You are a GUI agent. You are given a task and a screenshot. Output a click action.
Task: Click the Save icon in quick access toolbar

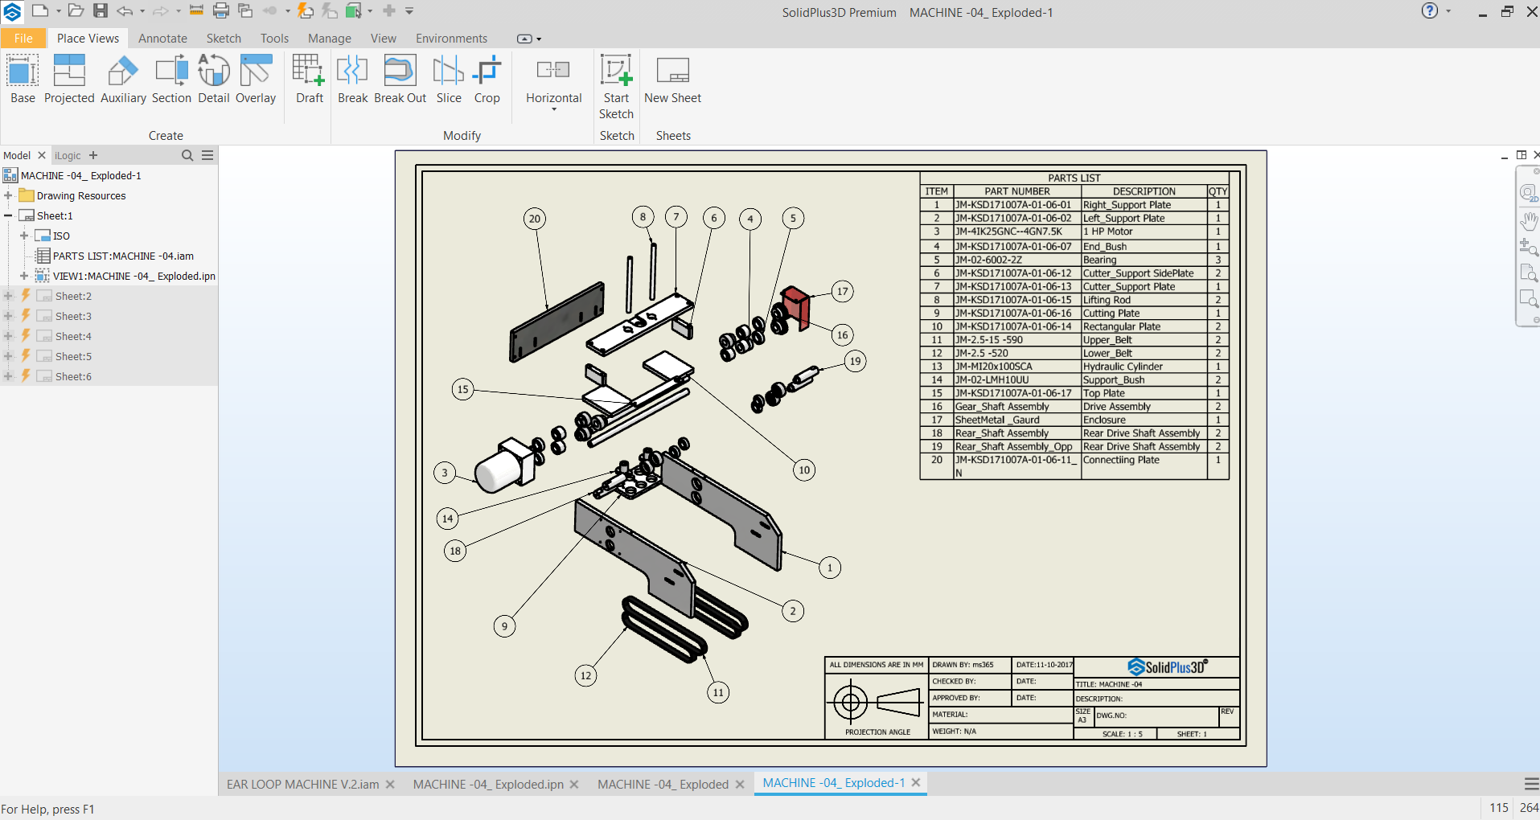click(x=101, y=10)
